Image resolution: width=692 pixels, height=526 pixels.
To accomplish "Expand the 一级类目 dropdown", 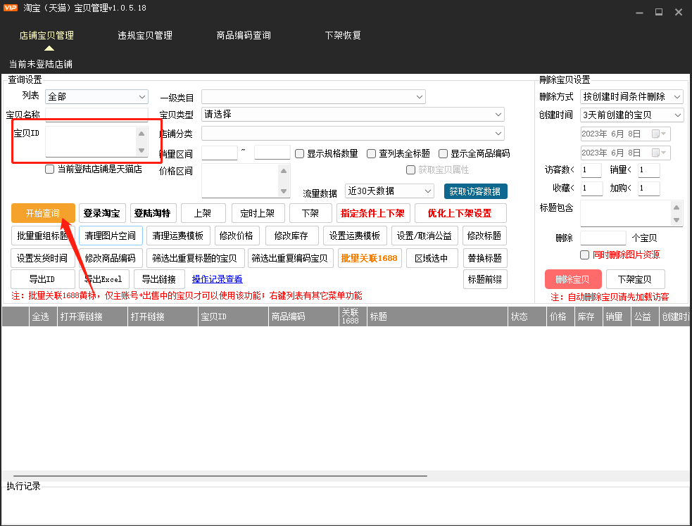I will pos(313,96).
